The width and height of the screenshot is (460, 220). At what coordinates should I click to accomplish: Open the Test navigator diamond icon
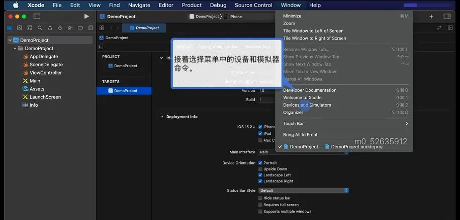tap(60, 28)
